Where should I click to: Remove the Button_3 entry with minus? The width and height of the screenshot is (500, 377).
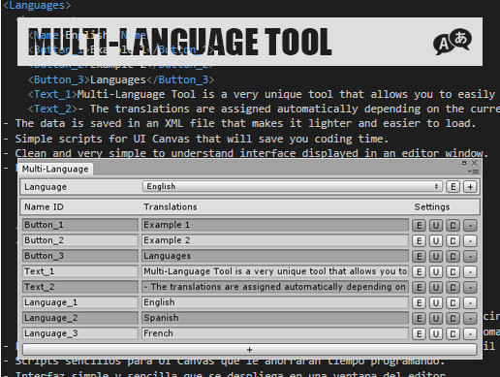tap(470, 256)
